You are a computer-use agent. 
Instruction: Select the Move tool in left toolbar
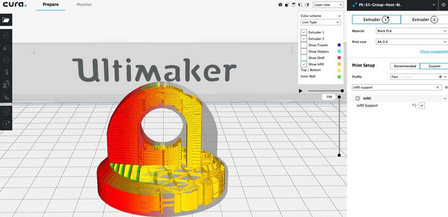(6, 35)
